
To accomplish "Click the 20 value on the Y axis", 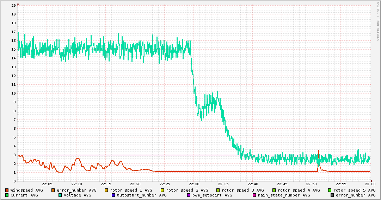I will coord(13,5).
